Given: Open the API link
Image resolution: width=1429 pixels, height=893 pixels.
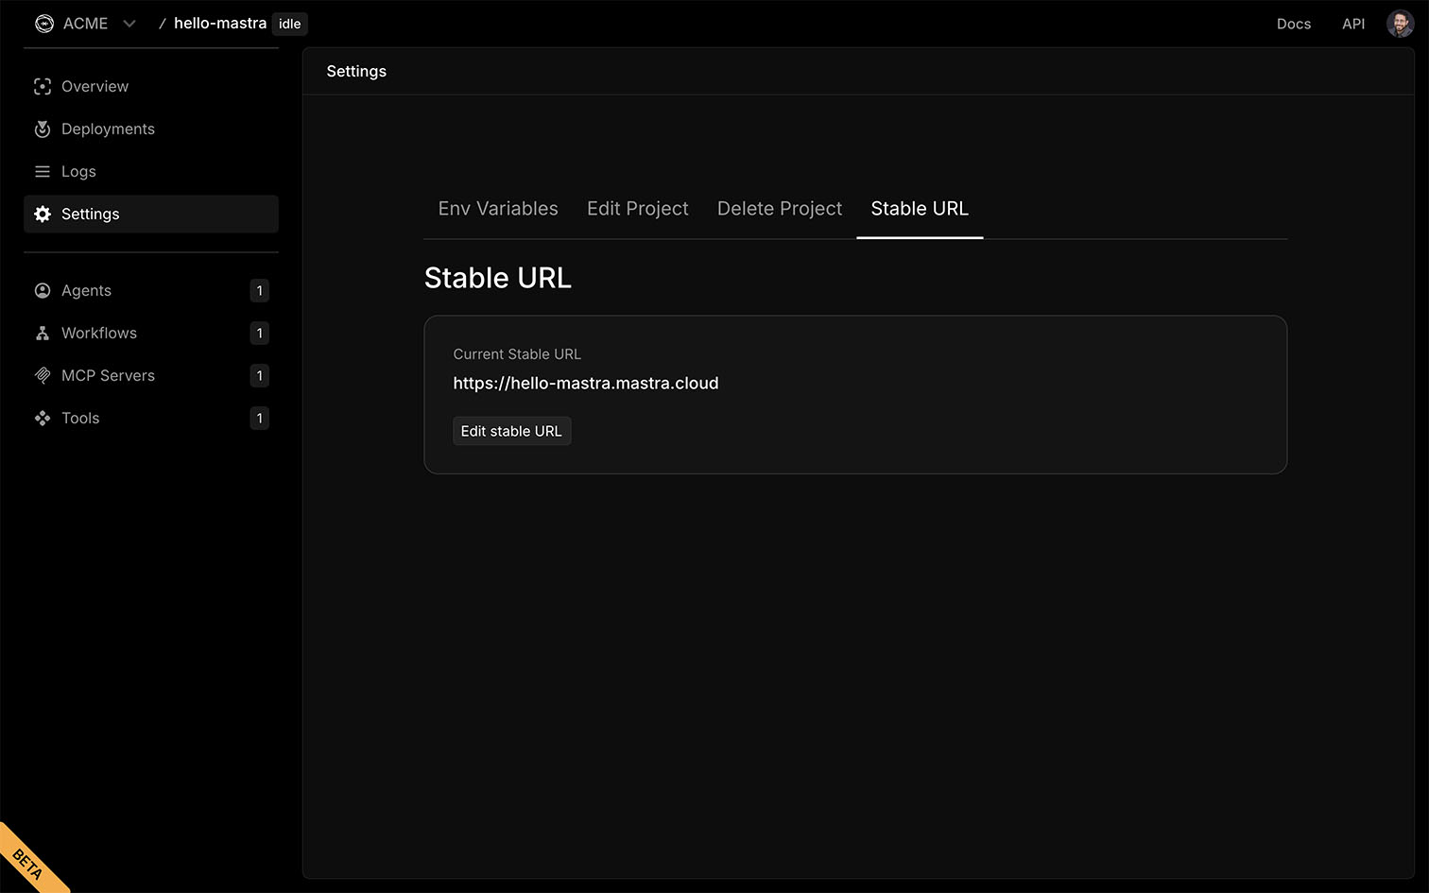Looking at the screenshot, I should 1353,24.
